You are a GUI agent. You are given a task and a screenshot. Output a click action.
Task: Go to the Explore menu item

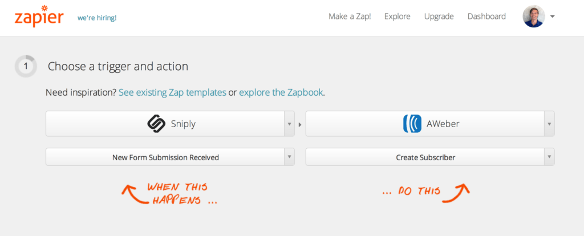[x=398, y=17]
